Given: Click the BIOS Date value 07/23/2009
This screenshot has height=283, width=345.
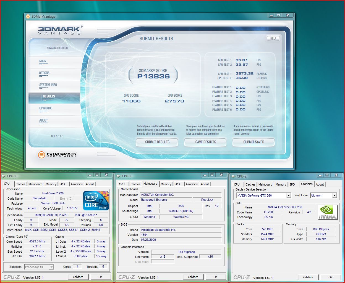Looking at the screenshot, I should (x=181, y=240).
